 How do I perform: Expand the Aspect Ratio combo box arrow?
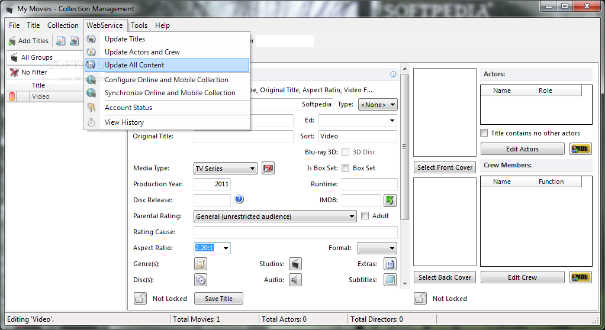(x=226, y=248)
